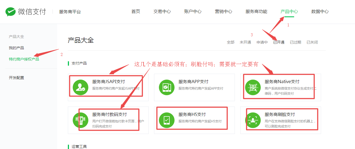Click description 服务商代特约商户发起H5支付
355x149 pixels.
pyautogui.click(x=200, y=121)
